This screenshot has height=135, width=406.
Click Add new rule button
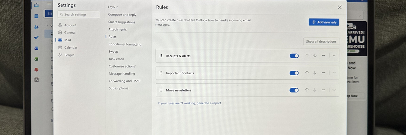pyautogui.click(x=324, y=22)
